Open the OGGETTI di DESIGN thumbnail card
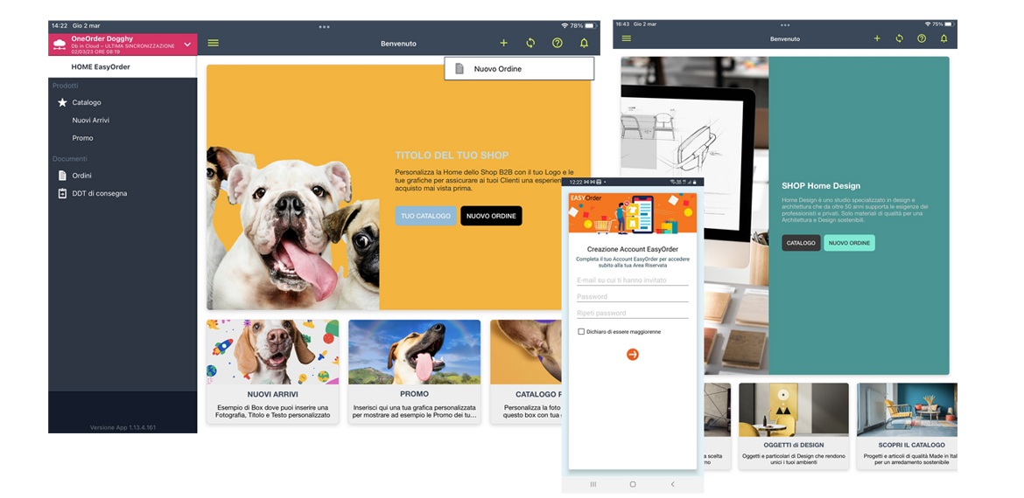This screenshot has height=498, width=1024. [x=793, y=425]
